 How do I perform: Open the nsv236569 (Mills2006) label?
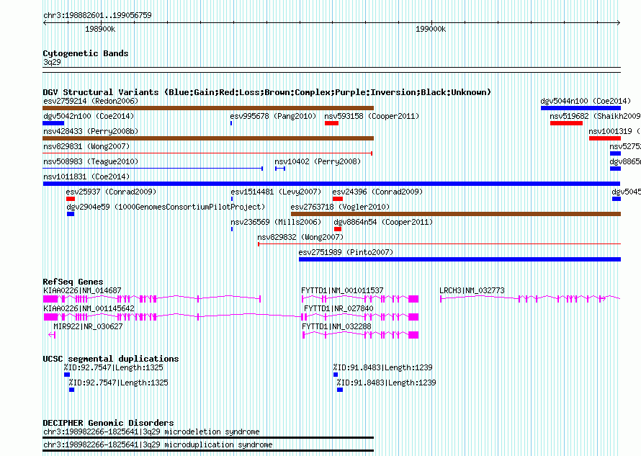tap(276, 222)
